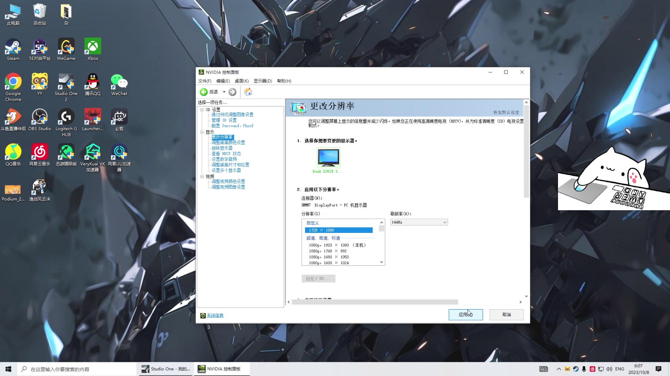
Task: Open the 此电脑 desktop icon
Action: pyautogui.click(x=13, y=14)
